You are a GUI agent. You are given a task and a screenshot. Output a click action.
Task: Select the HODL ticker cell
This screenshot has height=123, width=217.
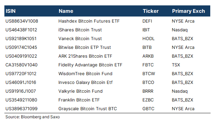coord(148,38)
